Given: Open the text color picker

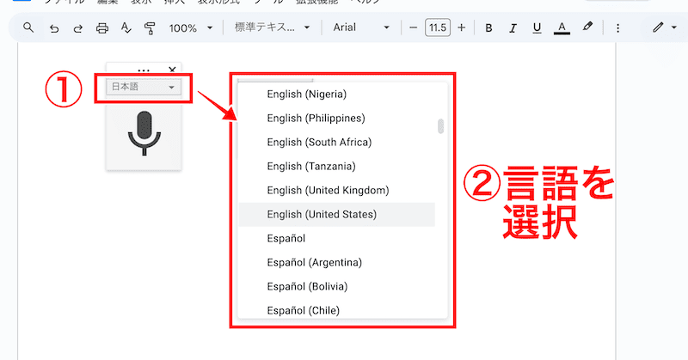Looking at the screenshot, I should (562, 27).
